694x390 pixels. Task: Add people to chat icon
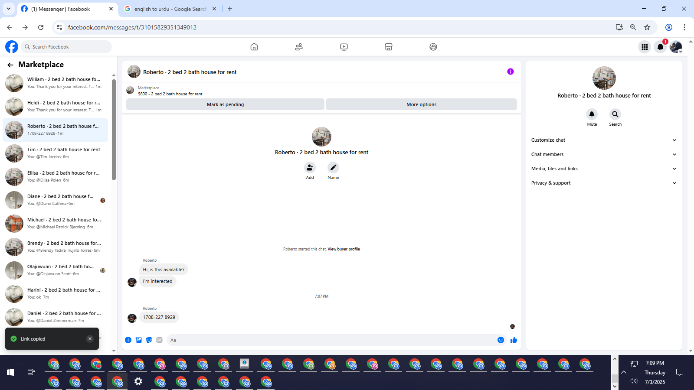[310, 167]
